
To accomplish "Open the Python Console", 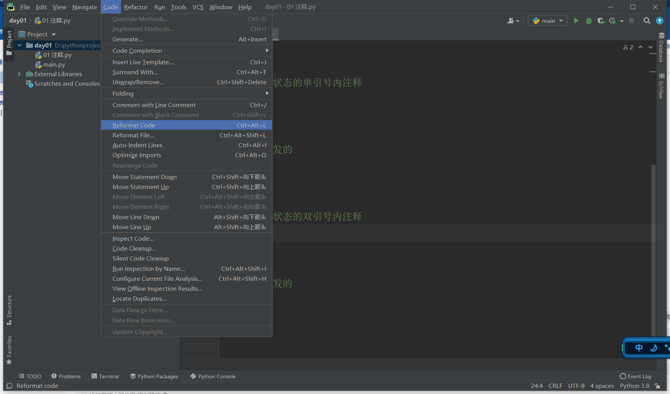I will pyautogui.click(x=213, y=376).
